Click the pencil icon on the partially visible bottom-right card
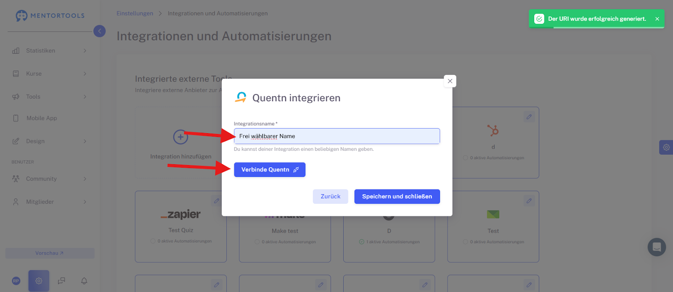The image size is (673, 292). (x=529, y=285)
